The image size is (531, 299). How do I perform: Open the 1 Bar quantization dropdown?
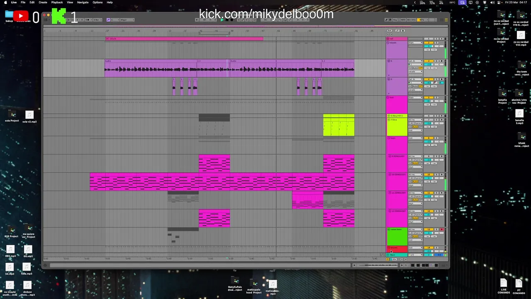tap(97, 20)
